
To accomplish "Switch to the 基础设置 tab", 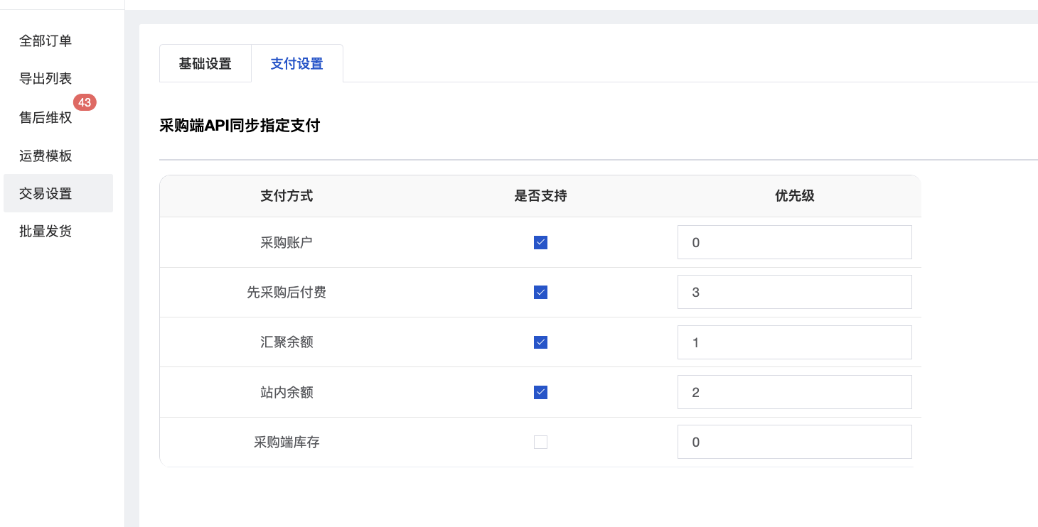I will click(205, 63).
